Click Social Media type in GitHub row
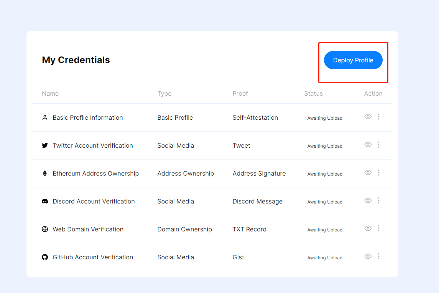 point(176,257)
